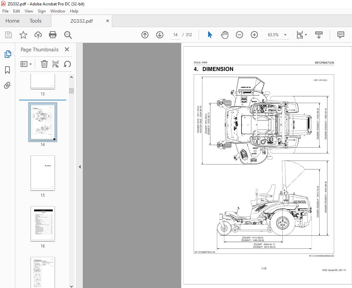Select page 16 thumbnail
Image resolution: width=352 pixels, height=288 pixels.
coord(43,224)
